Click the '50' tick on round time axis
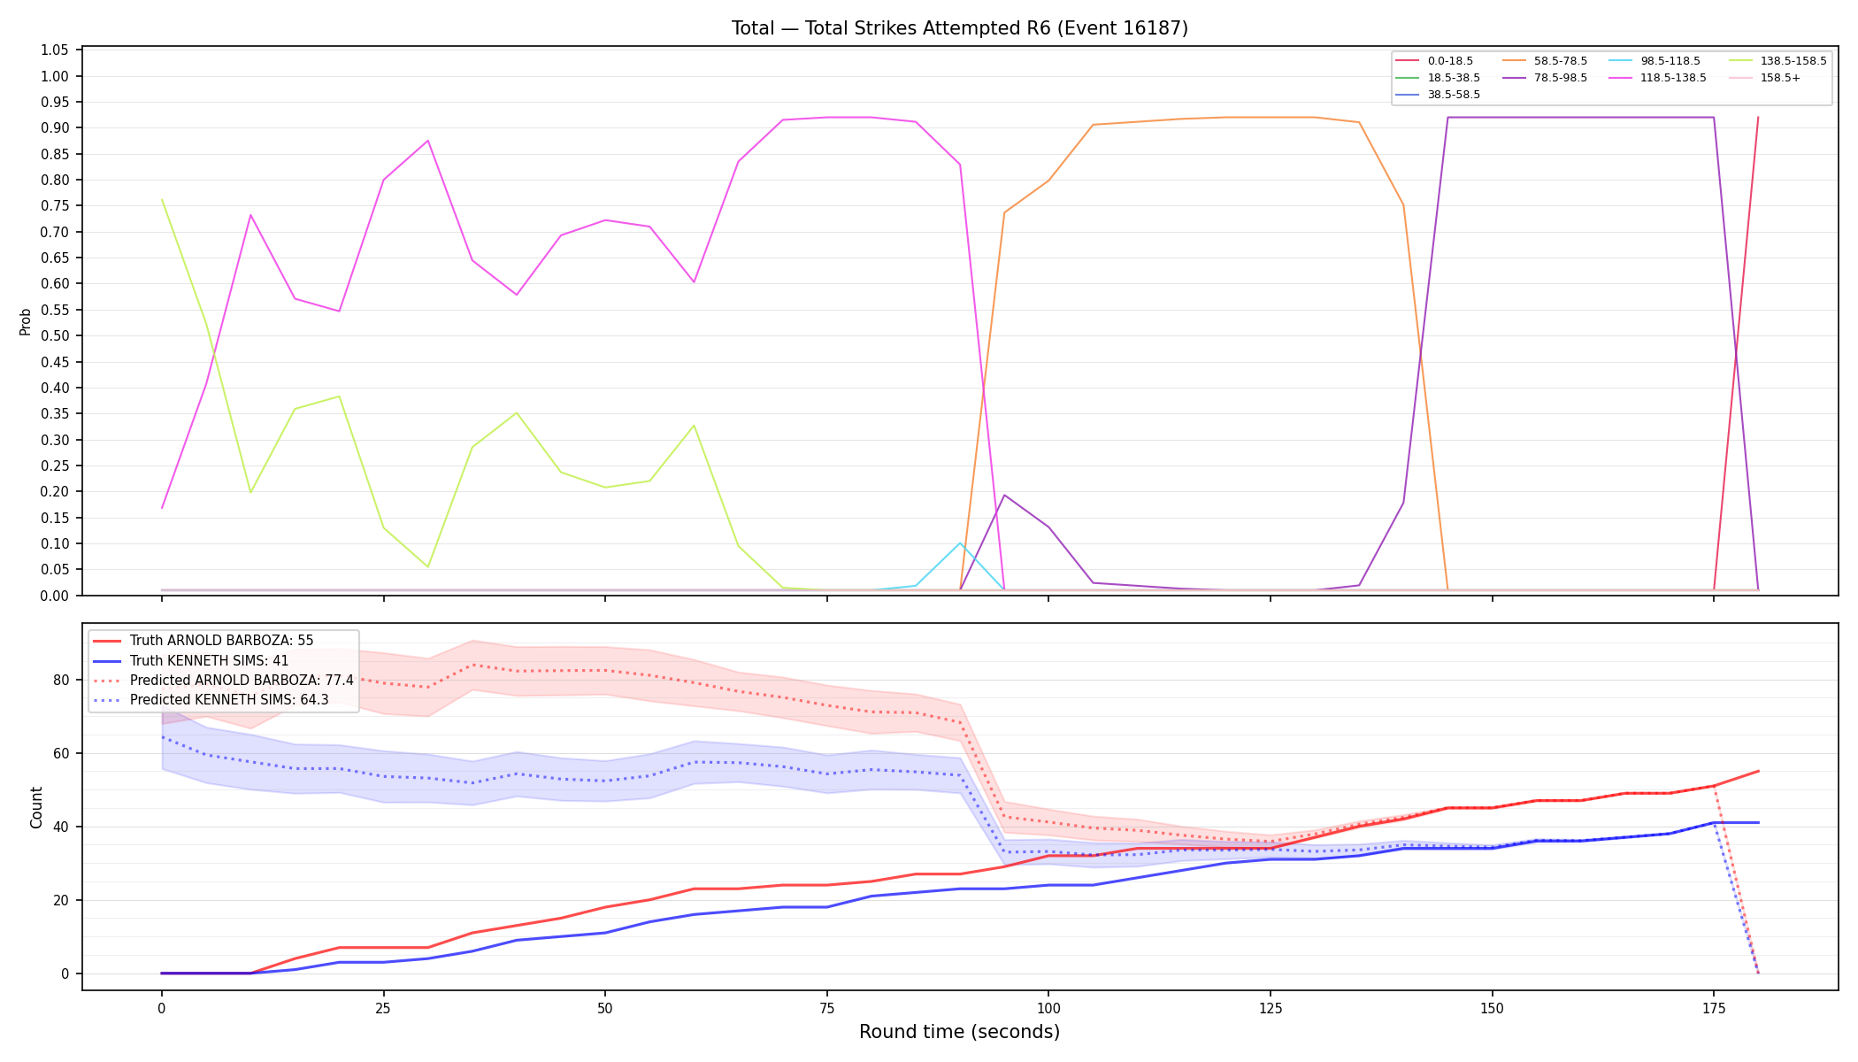Screen dimensions: 1858x1062 tap(605, 1008)
